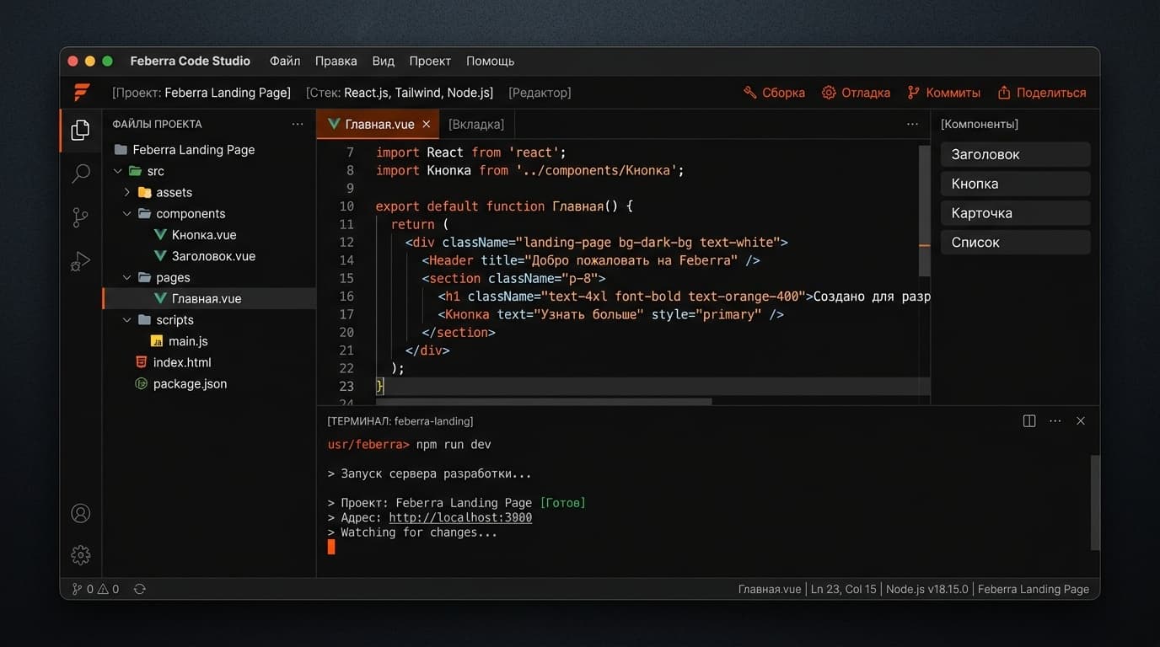The image size is (1160, 647).
Task: Click the warnings indicator in the status bar
Action: pos(106,589)
